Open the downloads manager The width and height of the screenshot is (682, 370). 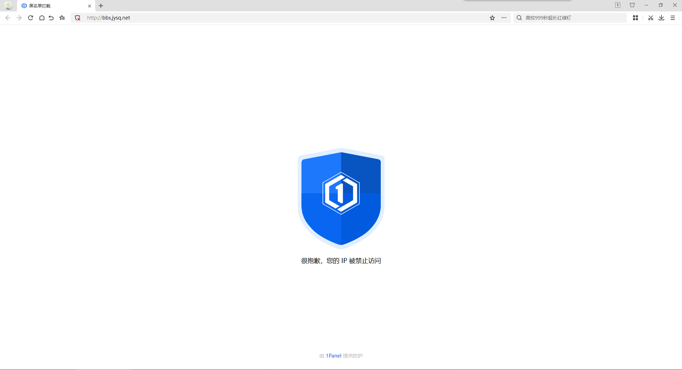pos(661,18)
